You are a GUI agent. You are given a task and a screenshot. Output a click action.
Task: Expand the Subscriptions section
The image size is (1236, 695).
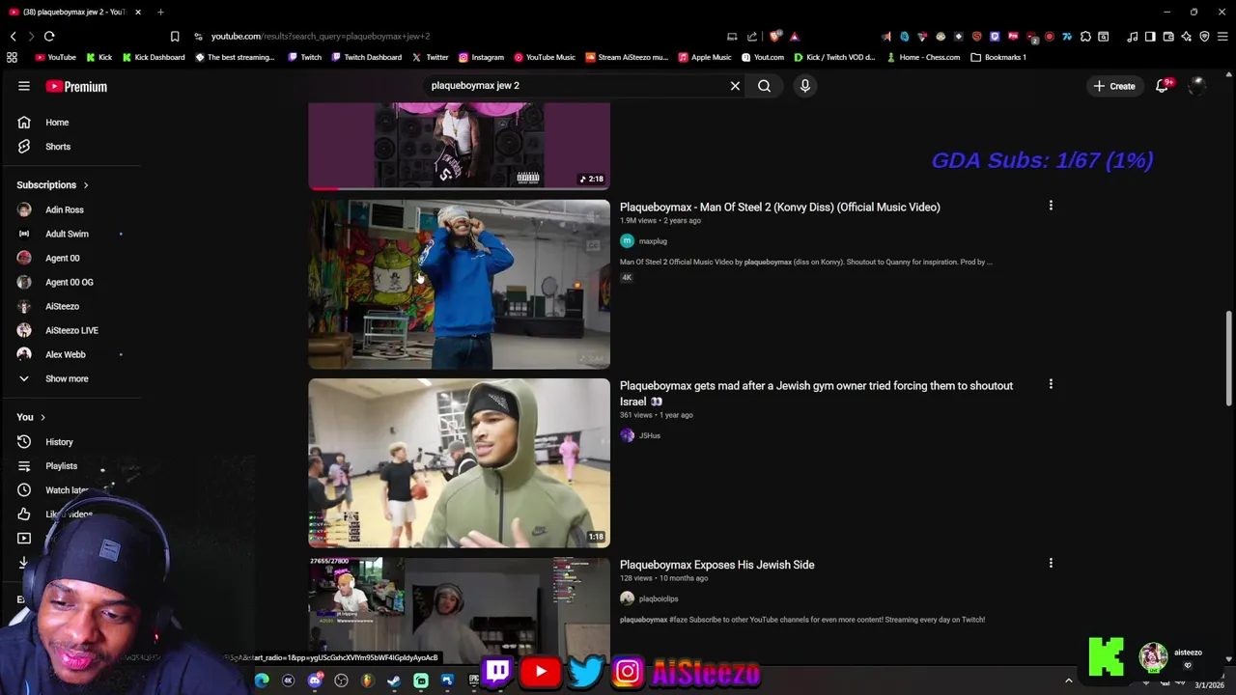pyautogui.click(x=52, y=184)
